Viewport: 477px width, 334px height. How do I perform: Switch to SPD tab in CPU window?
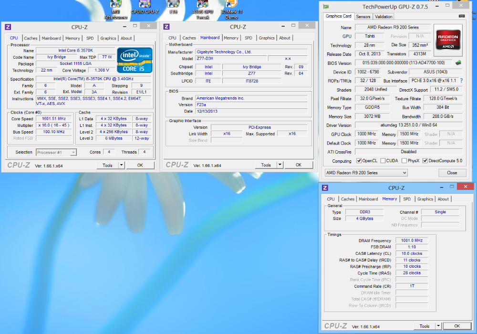coord(90,38)
